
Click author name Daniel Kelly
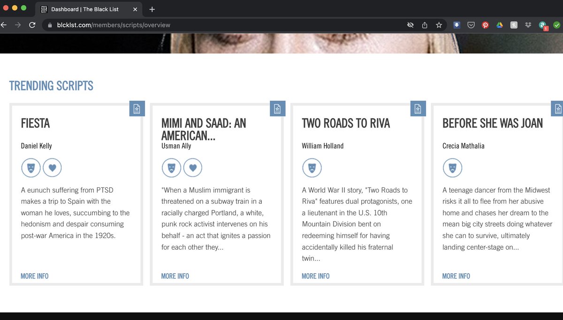click(37, 146)
